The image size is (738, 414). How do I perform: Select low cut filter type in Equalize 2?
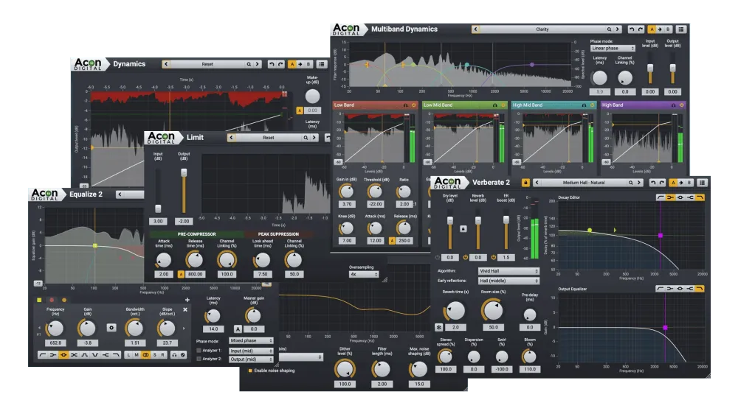pyautogui.click(x=42, y=355)
